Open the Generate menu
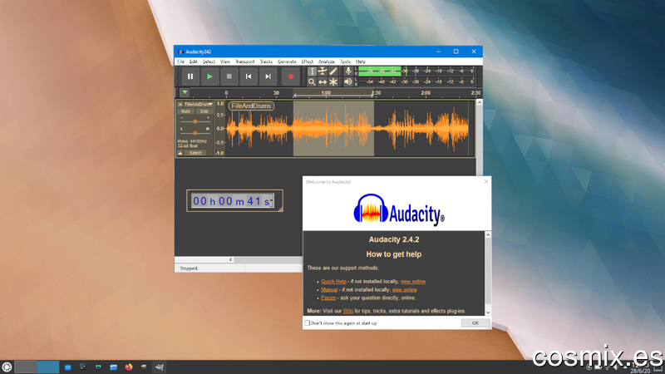665x374 pixels. 287,62
